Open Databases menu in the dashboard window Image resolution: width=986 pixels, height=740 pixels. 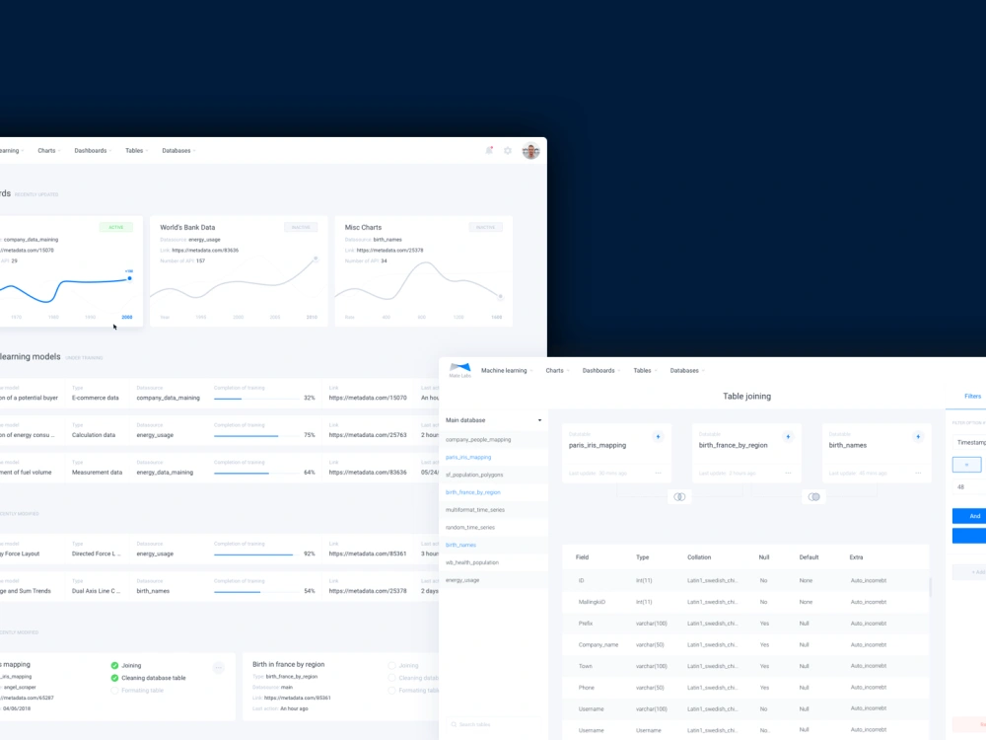pos(178,150)
